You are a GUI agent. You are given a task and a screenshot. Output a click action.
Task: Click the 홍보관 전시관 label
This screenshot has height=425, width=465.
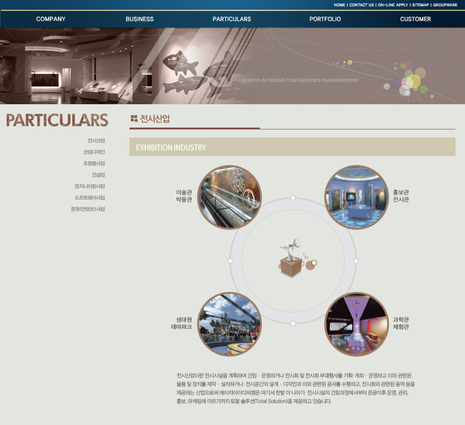(401, 196)
